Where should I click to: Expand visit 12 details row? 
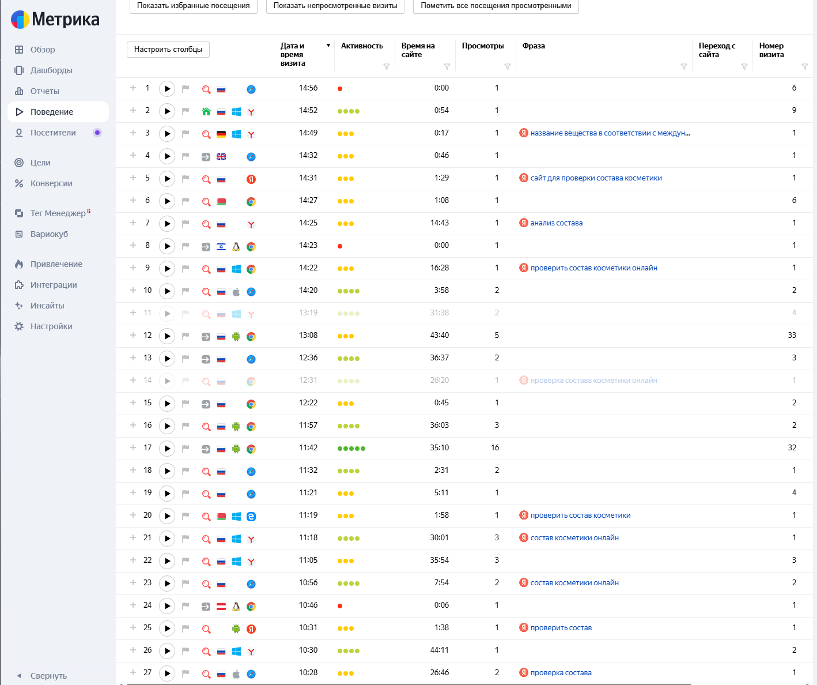pos(133,335)
